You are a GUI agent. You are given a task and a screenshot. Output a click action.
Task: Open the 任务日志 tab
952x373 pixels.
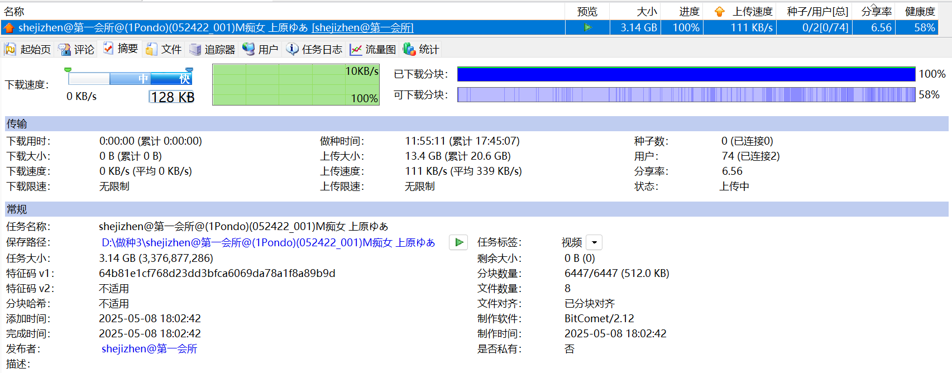pyautogui.click(x=314, y=49)
